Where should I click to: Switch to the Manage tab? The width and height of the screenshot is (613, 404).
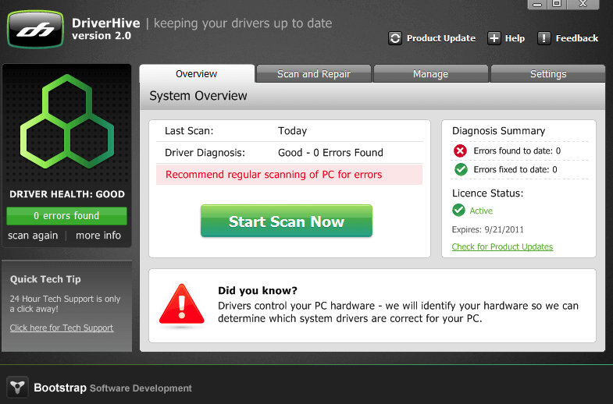click(x=430, y=74)
